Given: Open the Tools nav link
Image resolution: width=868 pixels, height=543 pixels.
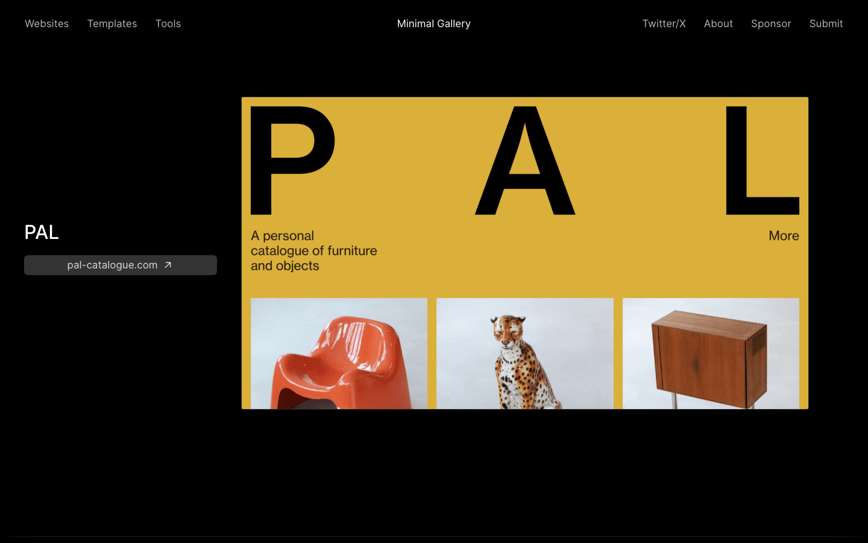Looking at the screenshot, I should (168, 24).
